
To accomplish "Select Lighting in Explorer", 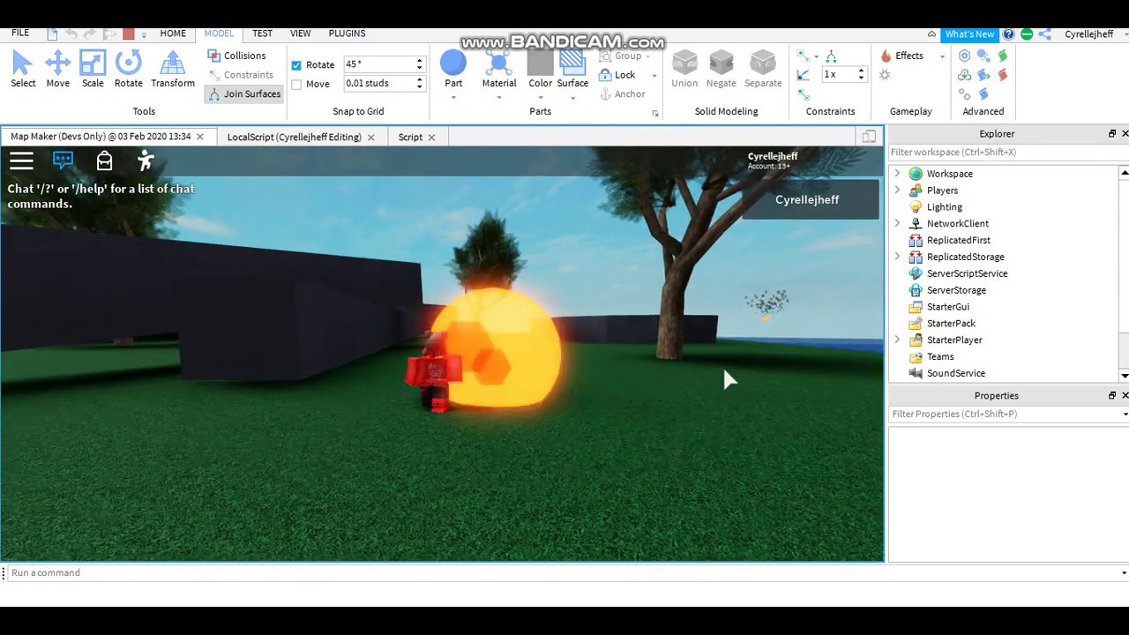I will click(944, 207).
